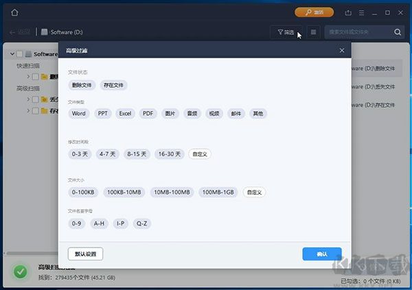The height and width of the screenshot is (290, 412).
Task: Click the 默认设置 default settings button
Action: [x=86, y=254]
